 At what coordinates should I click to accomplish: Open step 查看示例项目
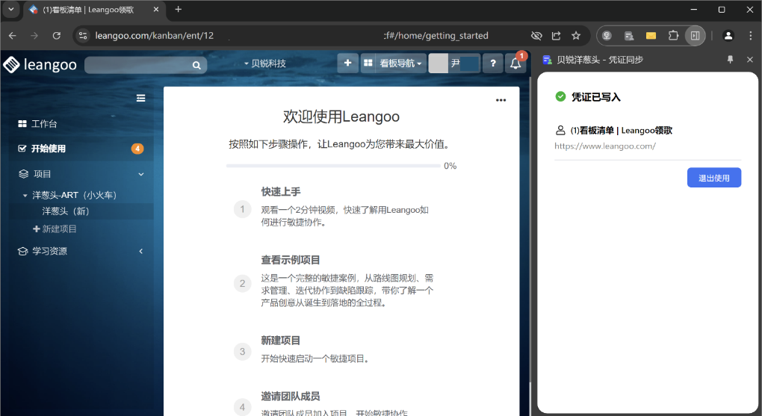coord(291,260)
